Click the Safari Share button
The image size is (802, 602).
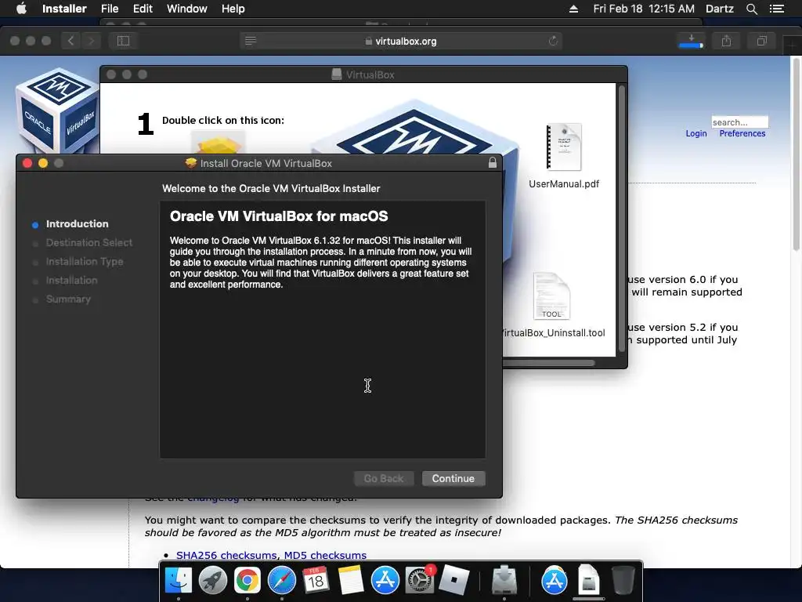tap(726, 41)
